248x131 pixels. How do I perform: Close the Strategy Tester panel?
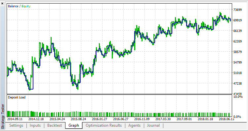[x=2, y=3]
